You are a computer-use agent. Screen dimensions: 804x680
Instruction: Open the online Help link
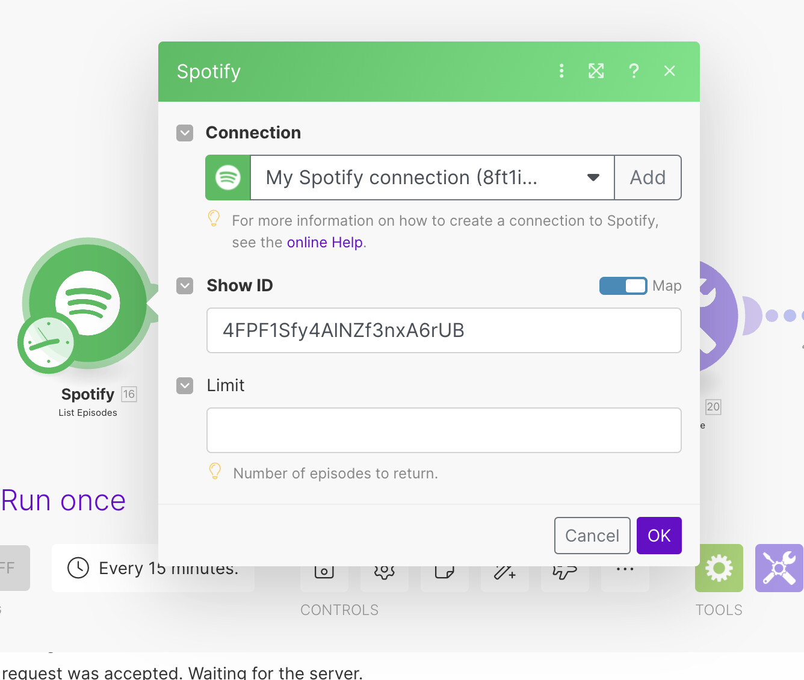click(x=325, y=243)
